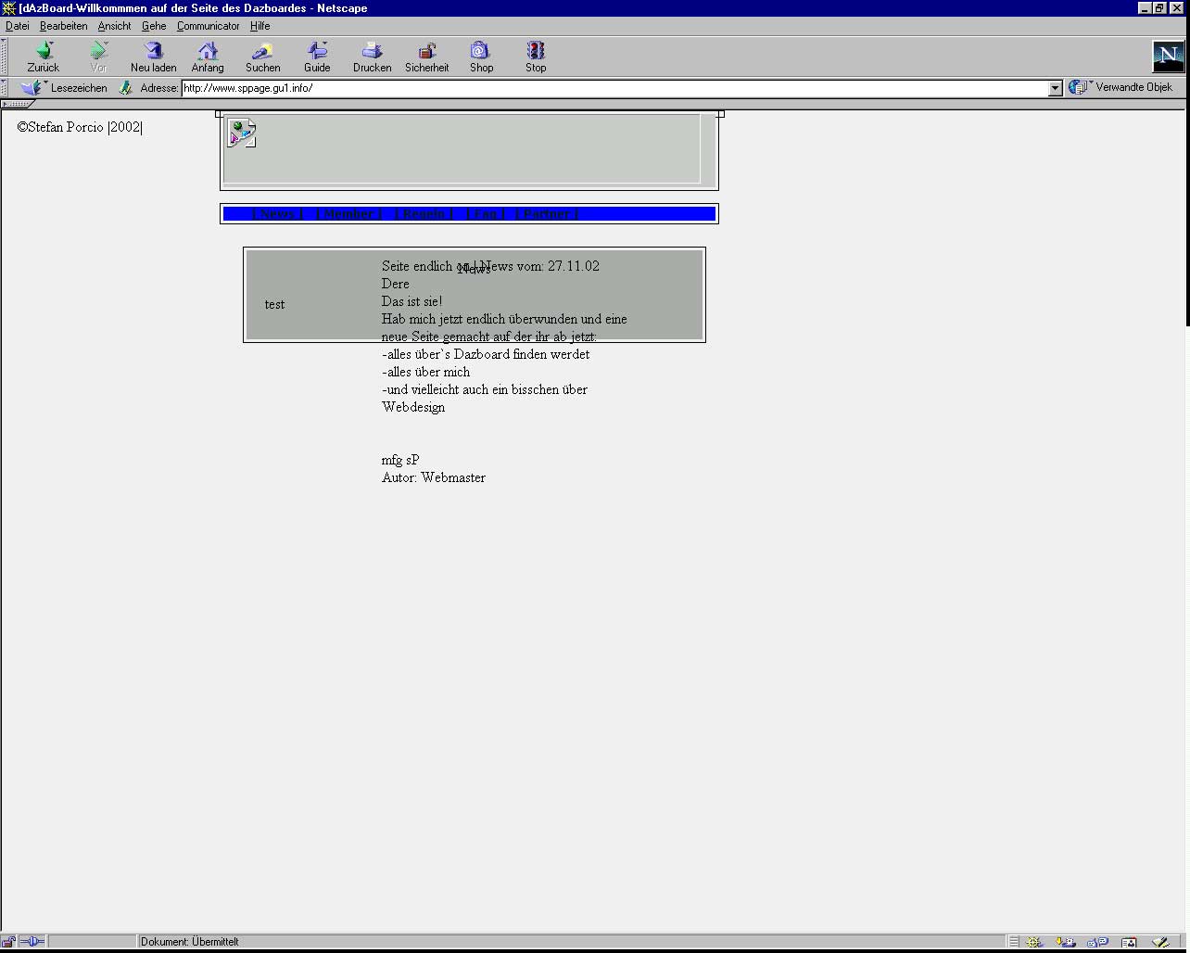Click the open padlock security indicator in status bar
This screenshot has width=1190, height=953.
coord(8,942)
